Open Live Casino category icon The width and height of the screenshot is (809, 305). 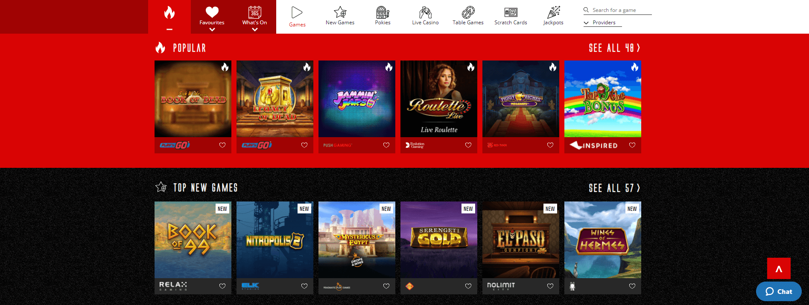425,12
